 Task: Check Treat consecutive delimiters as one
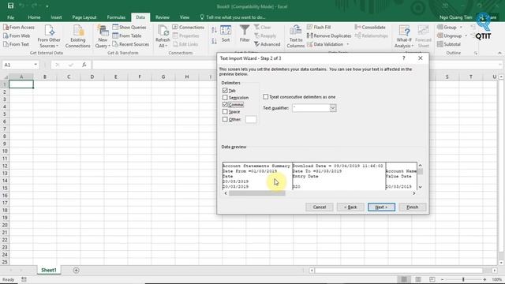[x=265, y=96]
